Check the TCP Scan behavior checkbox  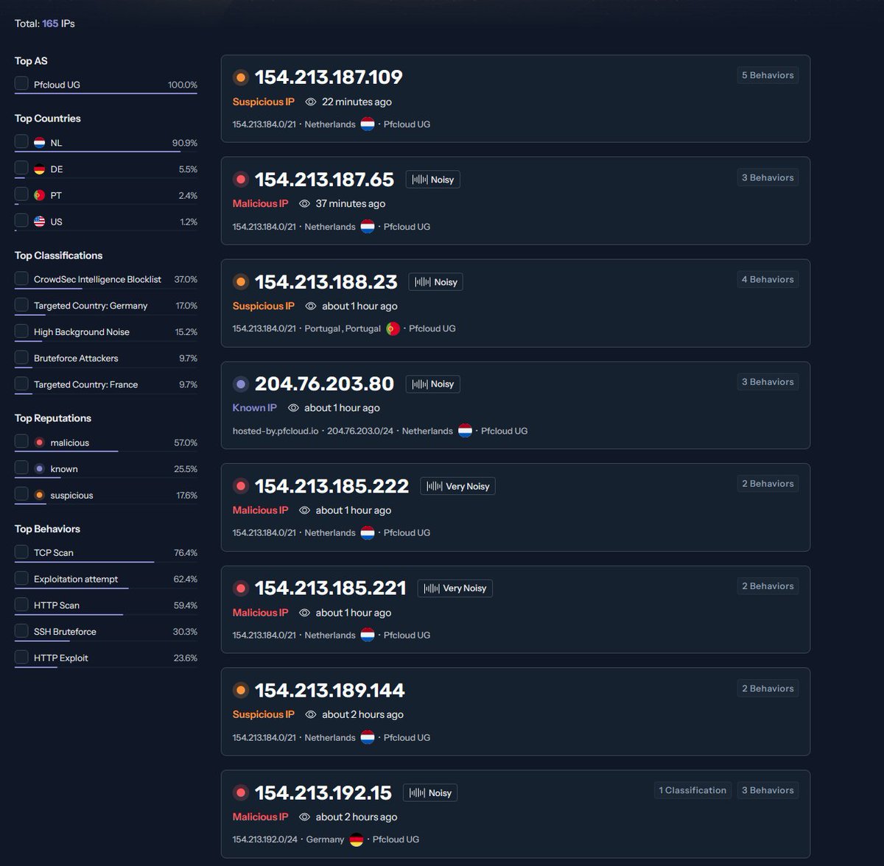point(21,552)
